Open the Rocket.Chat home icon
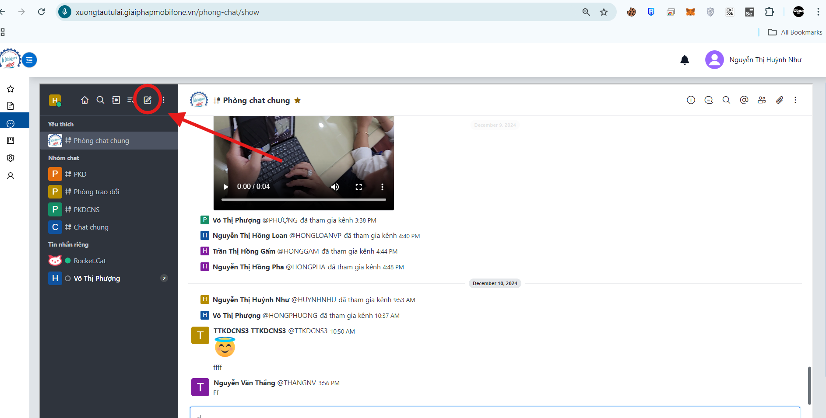This screenshot has height=418, width=826. point(85,100)
